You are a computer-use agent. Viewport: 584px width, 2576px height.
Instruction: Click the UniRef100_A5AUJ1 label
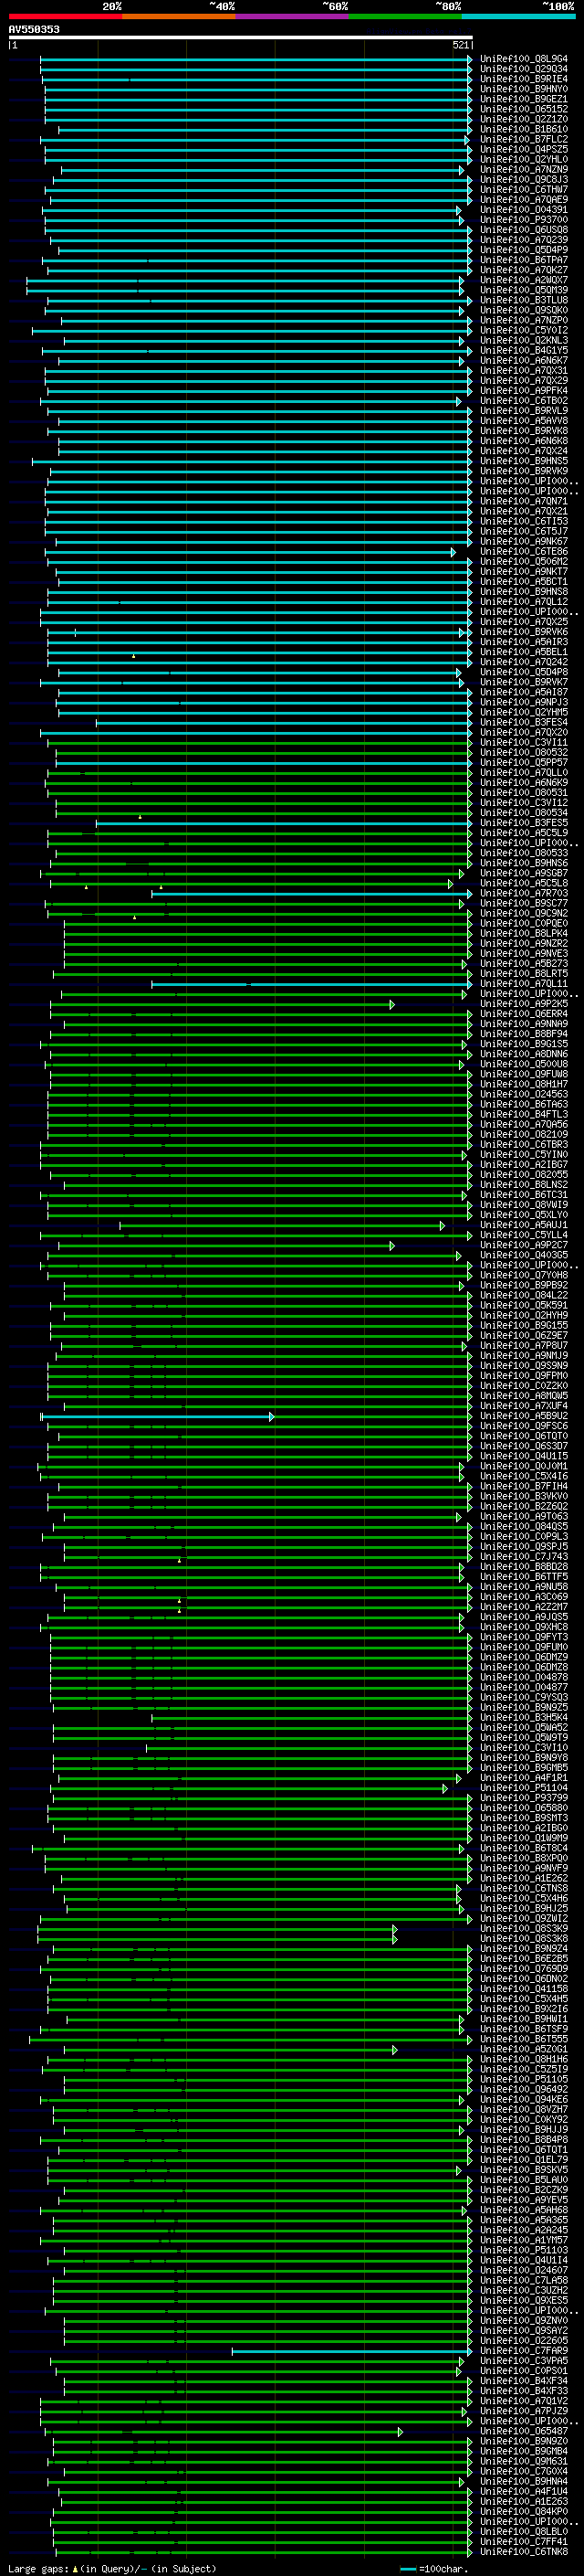524,1225
